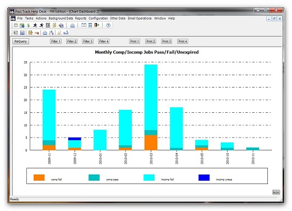Image resolution: width=292 pixels, height=211 pixels.
Task: Click the Print 3 button
Action: coord(166,42)
